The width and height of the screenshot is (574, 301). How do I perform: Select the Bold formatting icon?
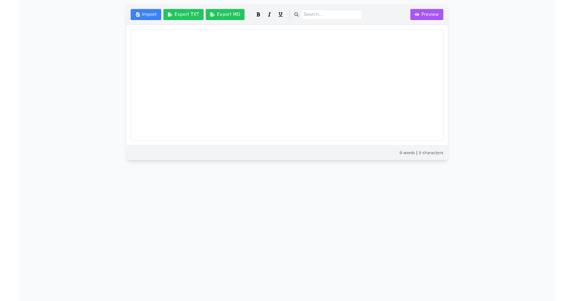(x=258, y=14)
